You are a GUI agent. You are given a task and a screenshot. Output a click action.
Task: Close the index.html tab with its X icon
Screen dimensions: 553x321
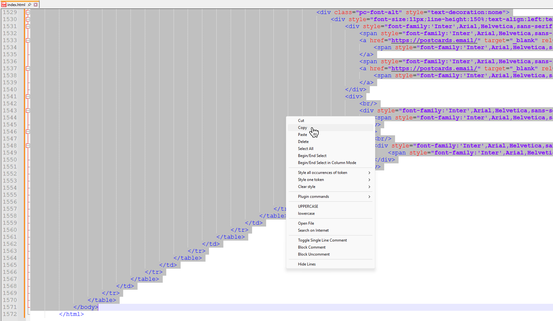coord(36,4)
